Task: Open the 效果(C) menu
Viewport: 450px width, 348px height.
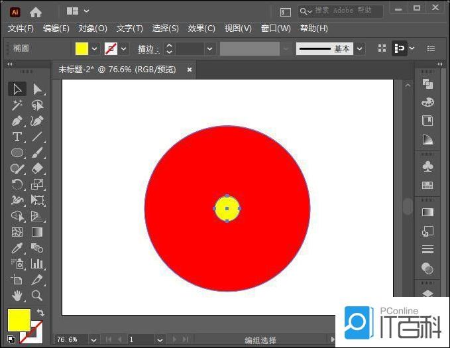Action: coord(201,29)
